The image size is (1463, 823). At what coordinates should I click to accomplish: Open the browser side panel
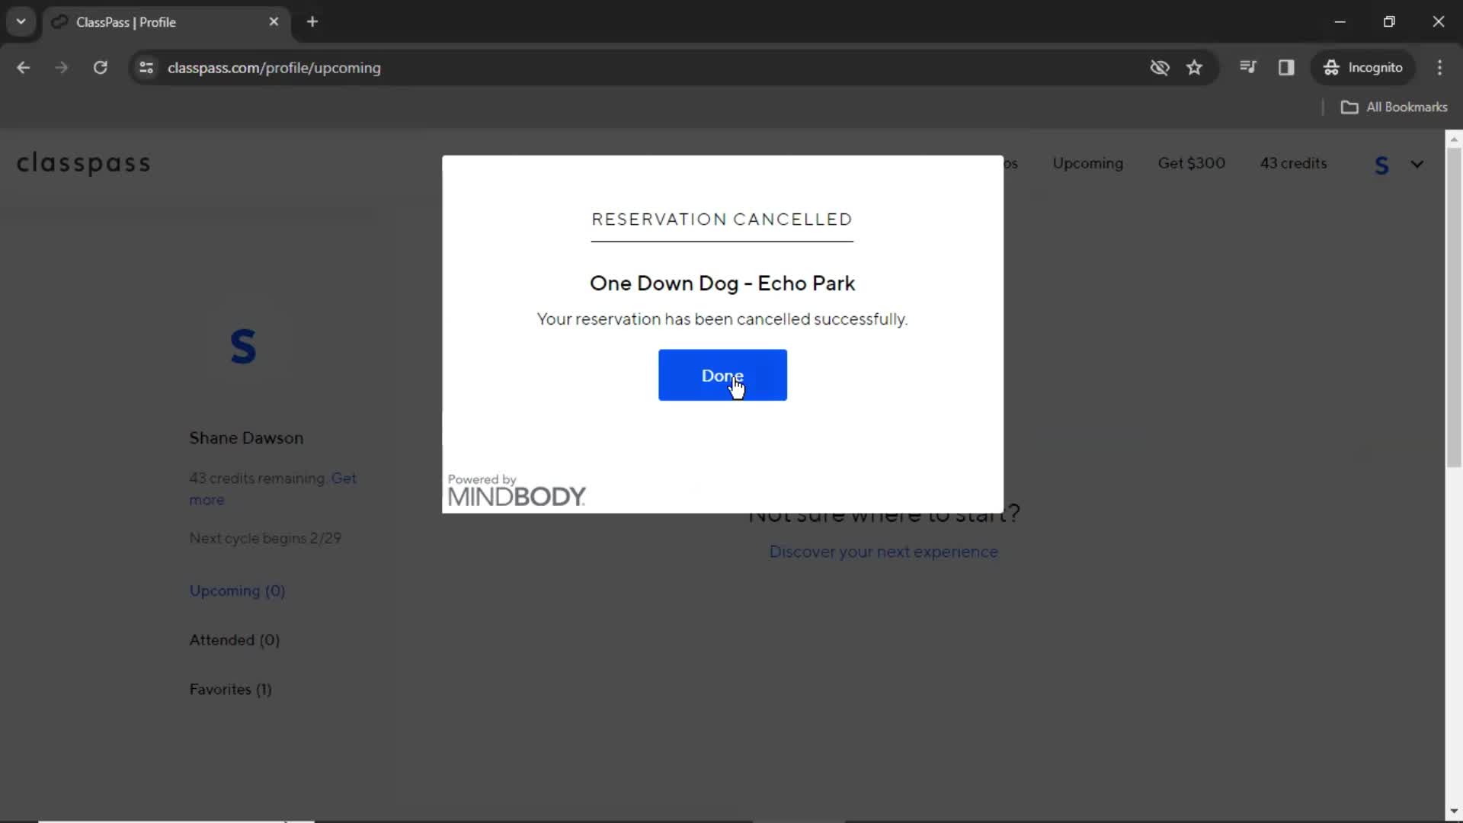(x=1286, y=68)
